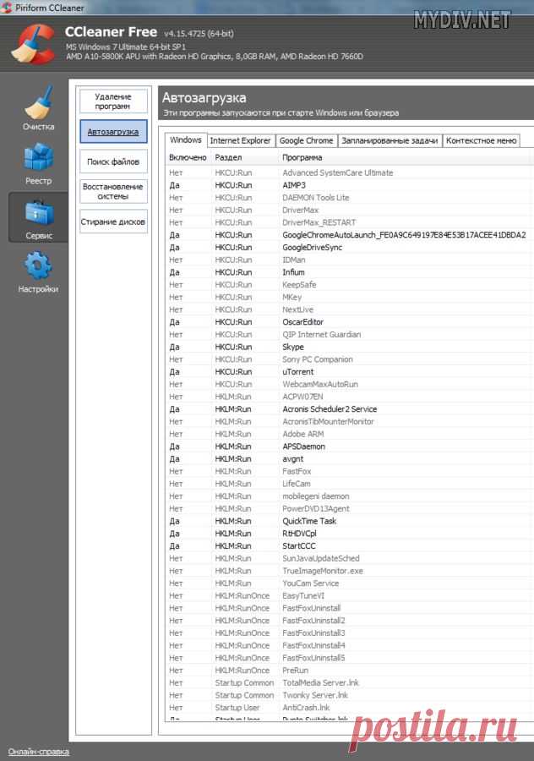
Task: Select the AIMP3 startup entry
Action: [294, 185]
